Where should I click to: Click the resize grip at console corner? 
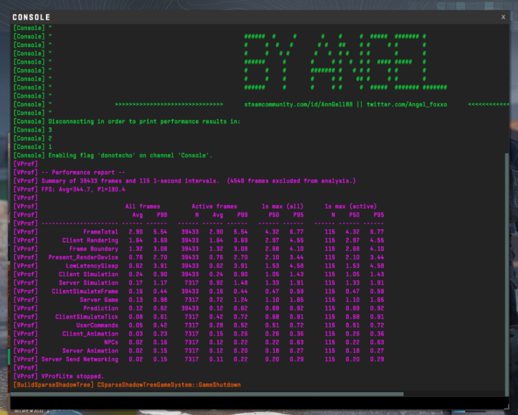(x=506, y=407)
